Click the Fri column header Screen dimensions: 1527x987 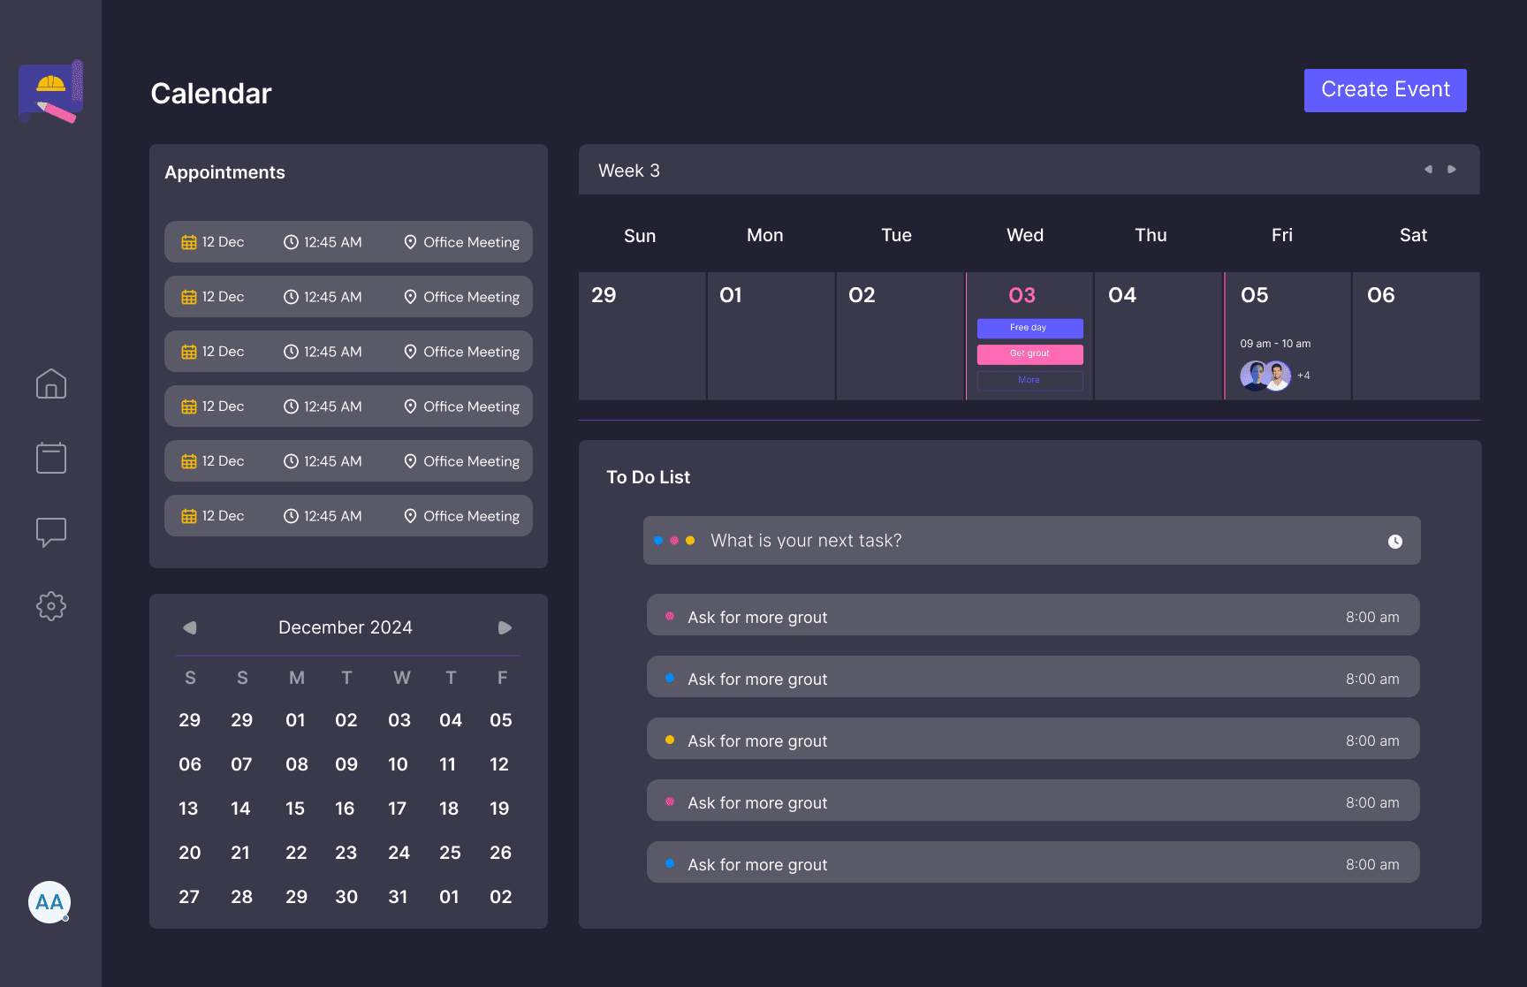click(1281, 235)
